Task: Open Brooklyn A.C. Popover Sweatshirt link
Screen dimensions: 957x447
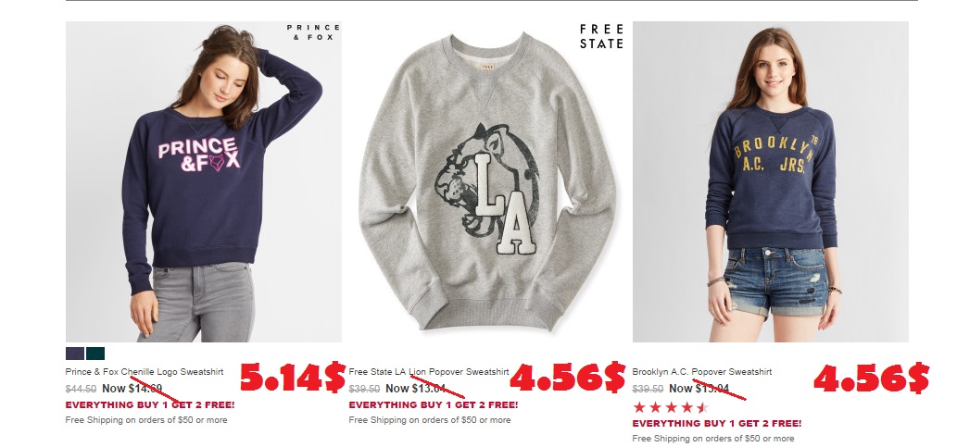Action: 702,371
